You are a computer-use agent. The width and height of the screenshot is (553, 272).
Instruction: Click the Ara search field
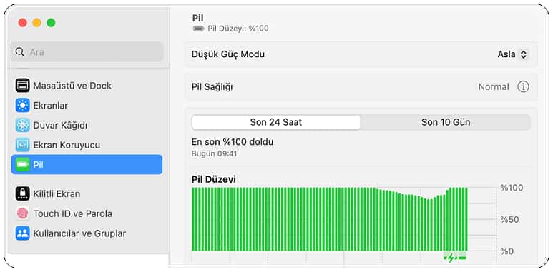(x=87, y=52)
